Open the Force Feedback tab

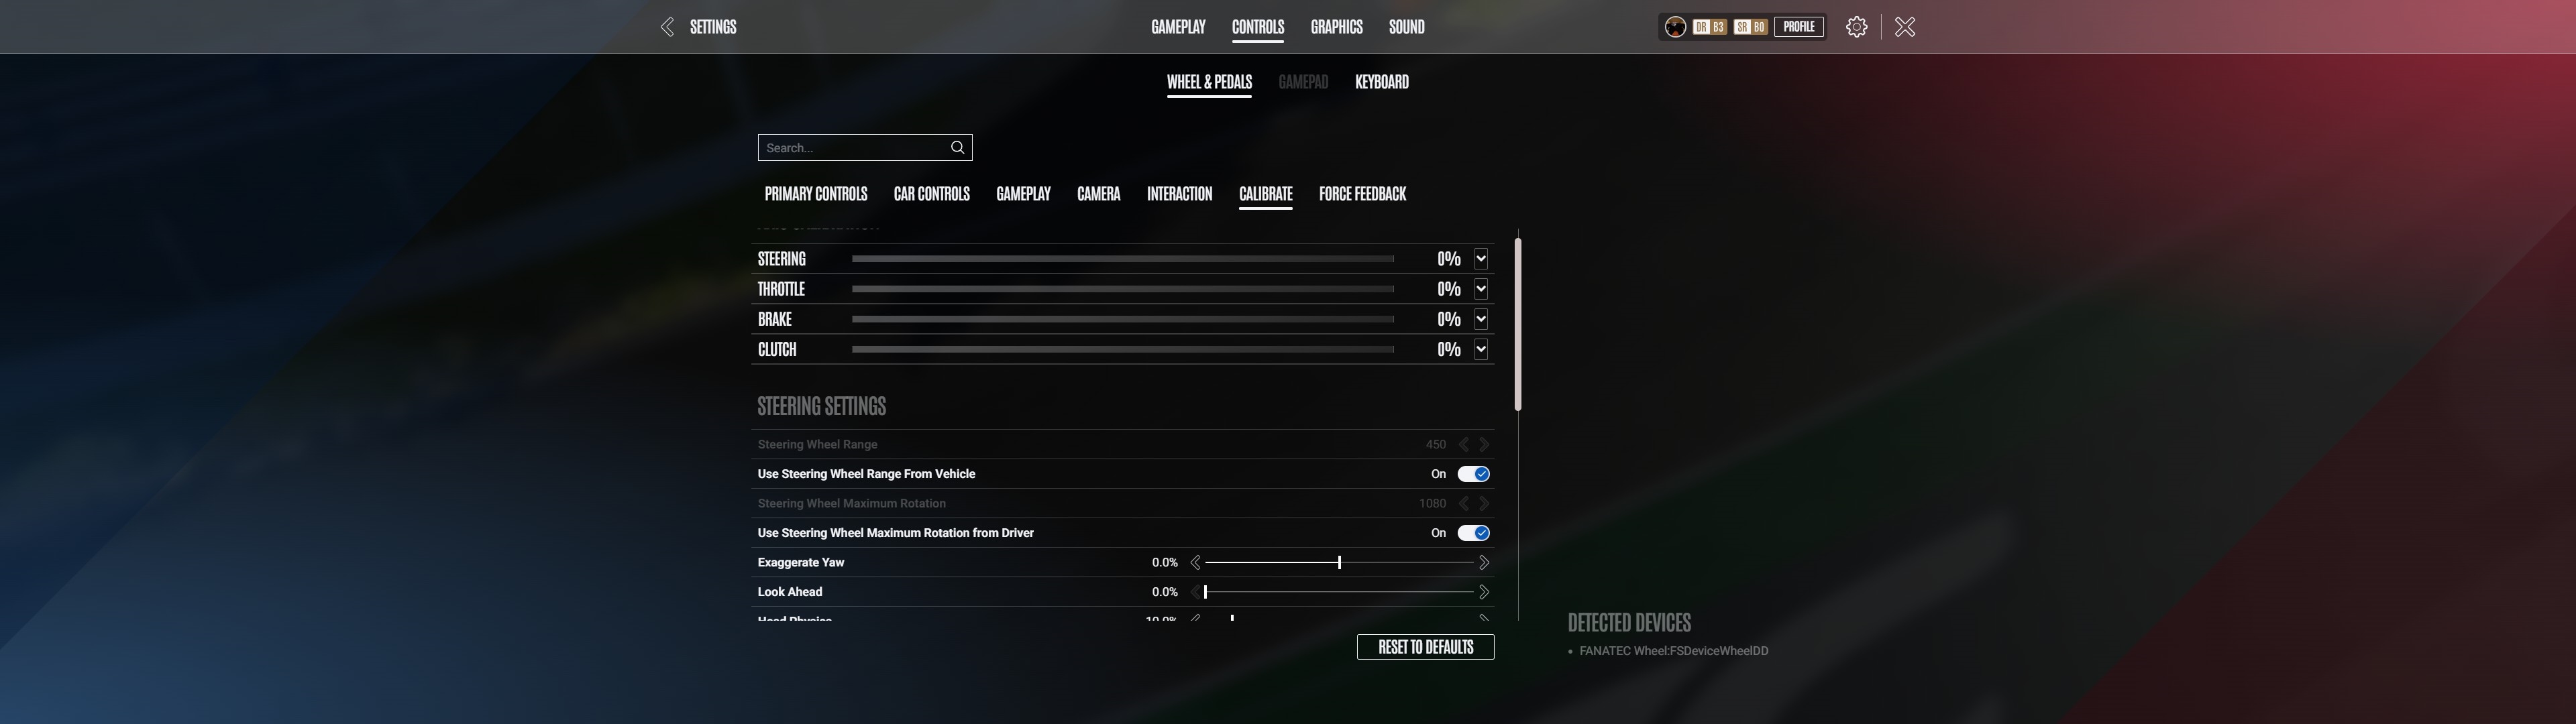click(x=1362, y=194)
